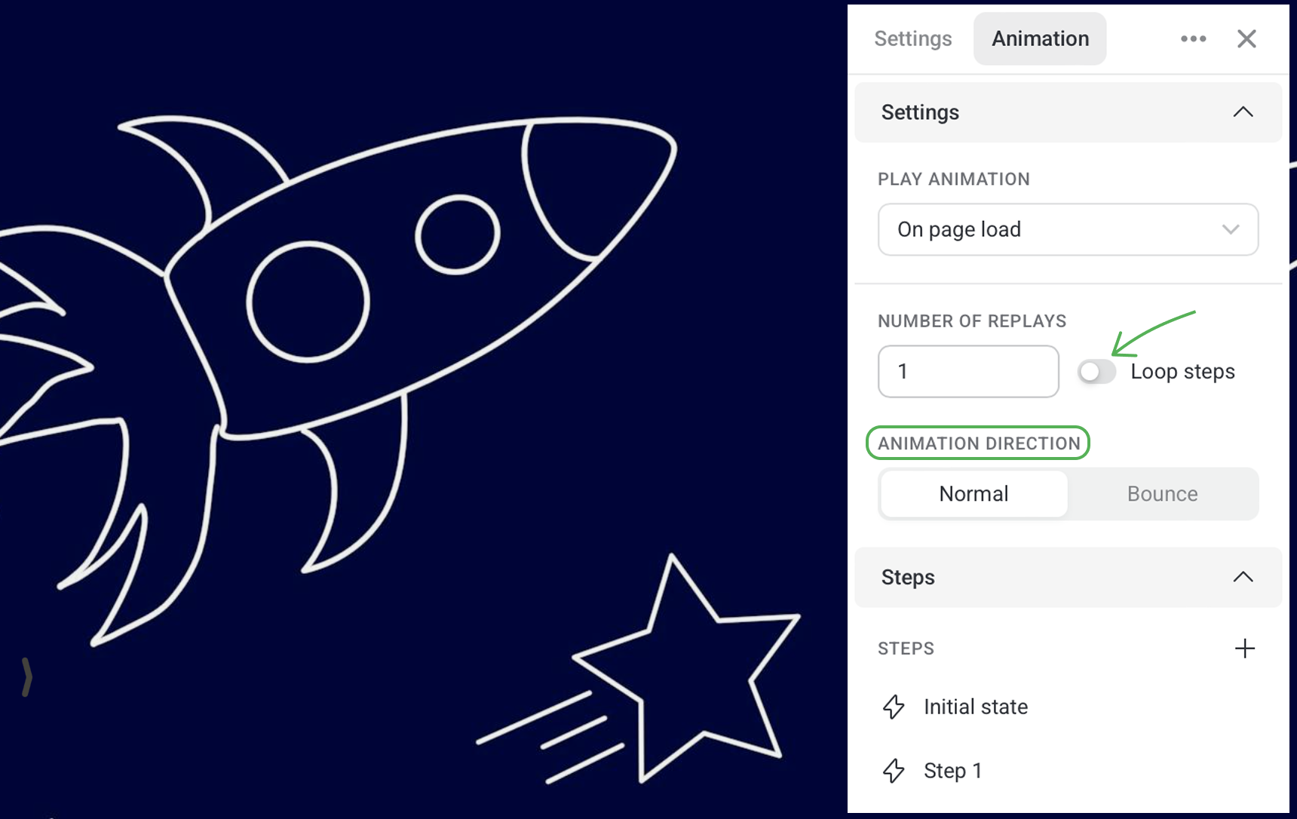Click the lightning icon beside Initial state
Viewport: 1297px width, 819px height.
pos(894,707)
